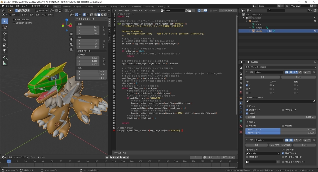Screen dimensions: 318x172
Task: Click Mirror modifier 適用 (Apply) button
Action: pyautogui.click(x=262, y=77)
